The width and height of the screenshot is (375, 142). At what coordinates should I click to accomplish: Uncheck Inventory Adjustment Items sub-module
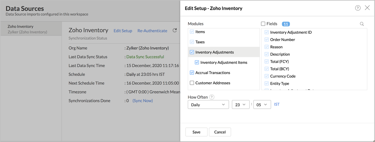click(197, 62)
